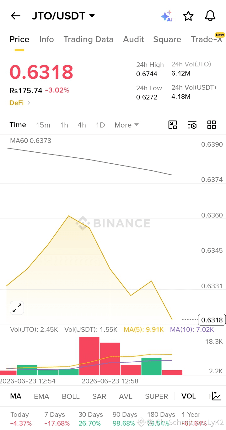
Task: Select the 15m timeframe
Action: [x=43, y=125]
